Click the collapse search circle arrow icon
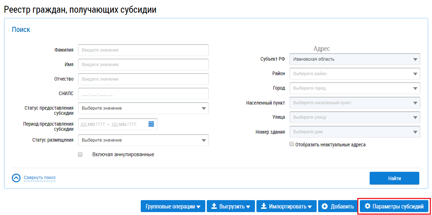 point(16,178)
